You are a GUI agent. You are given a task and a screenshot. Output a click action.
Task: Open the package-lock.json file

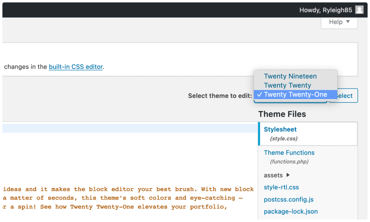(291, 212)
